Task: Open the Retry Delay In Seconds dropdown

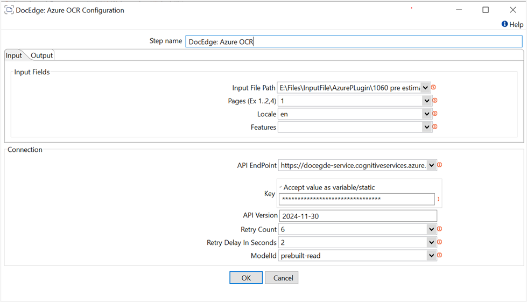Action: coord(432,243)
